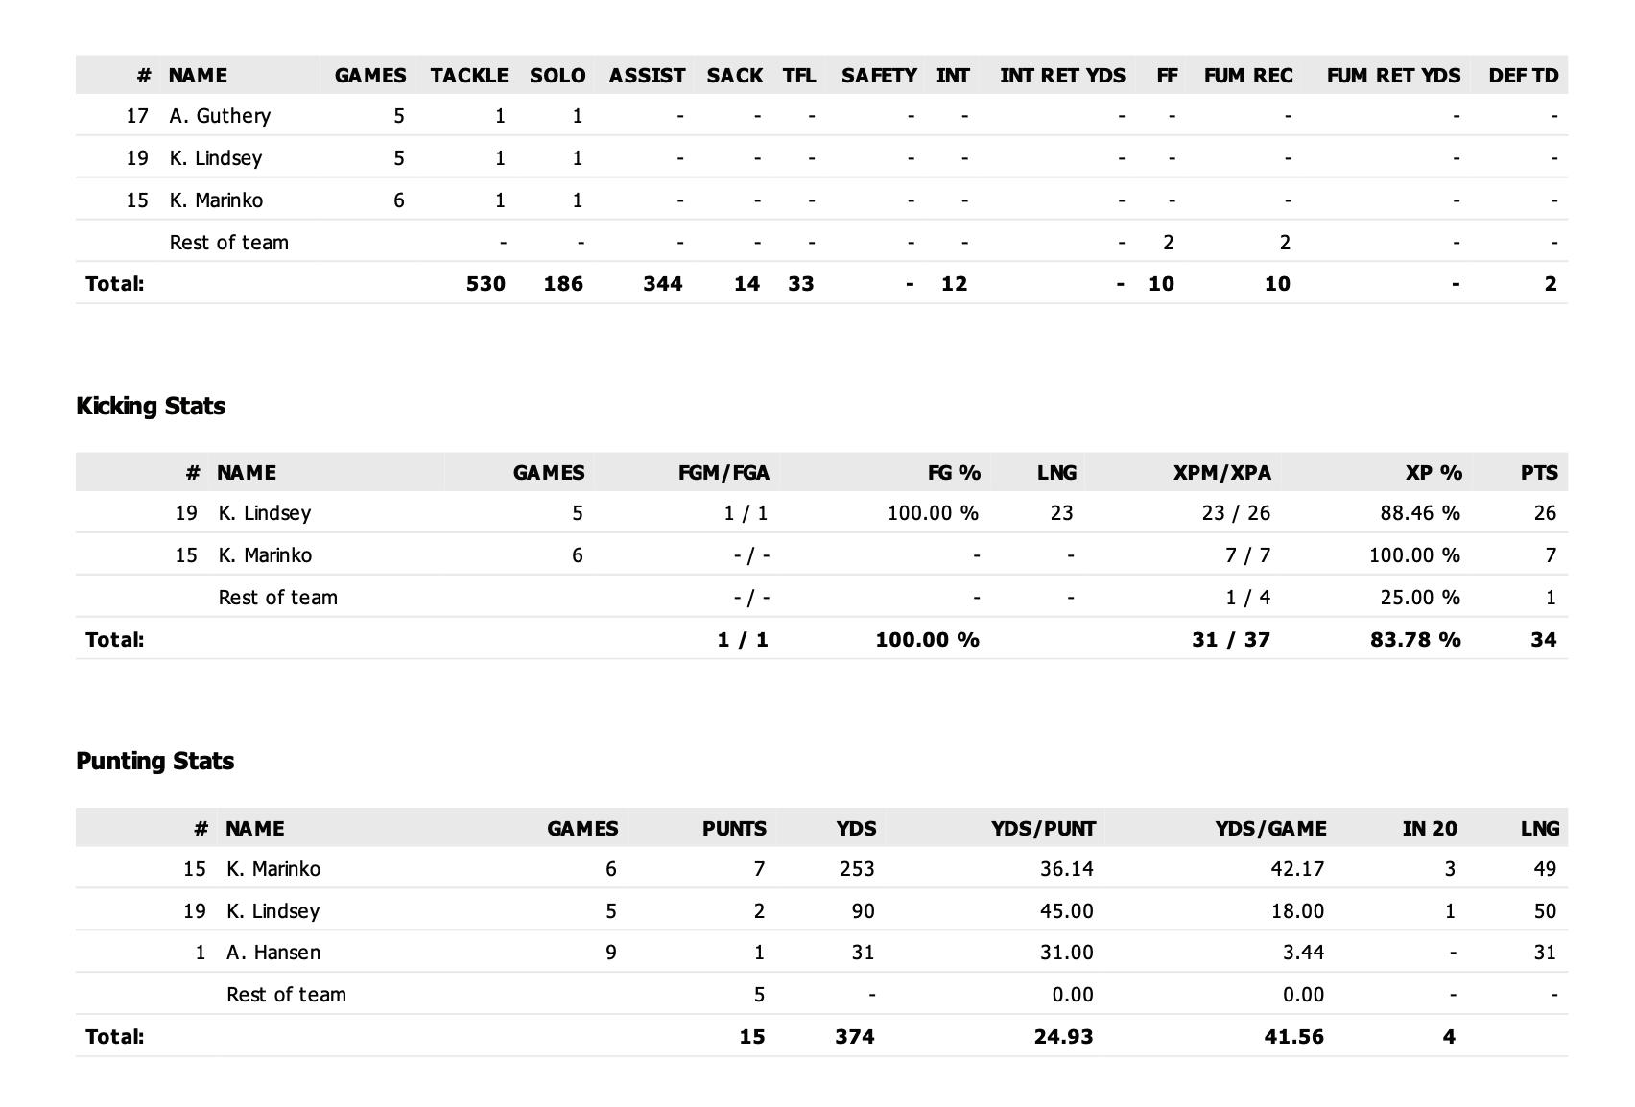The width and height of the screenshot is (1635, 1107).
Task: Click Rest of team row in punting
Action: (x=286, y=995)
